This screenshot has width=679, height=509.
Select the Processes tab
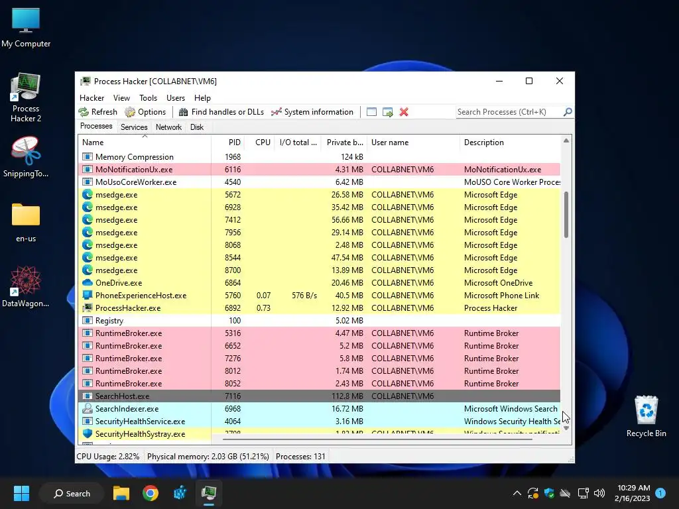tap(96, 126)
